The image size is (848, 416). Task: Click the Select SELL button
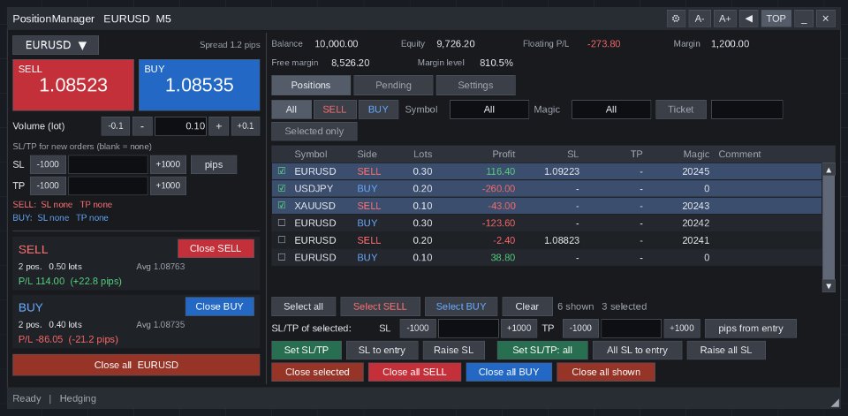pos(380,306)
